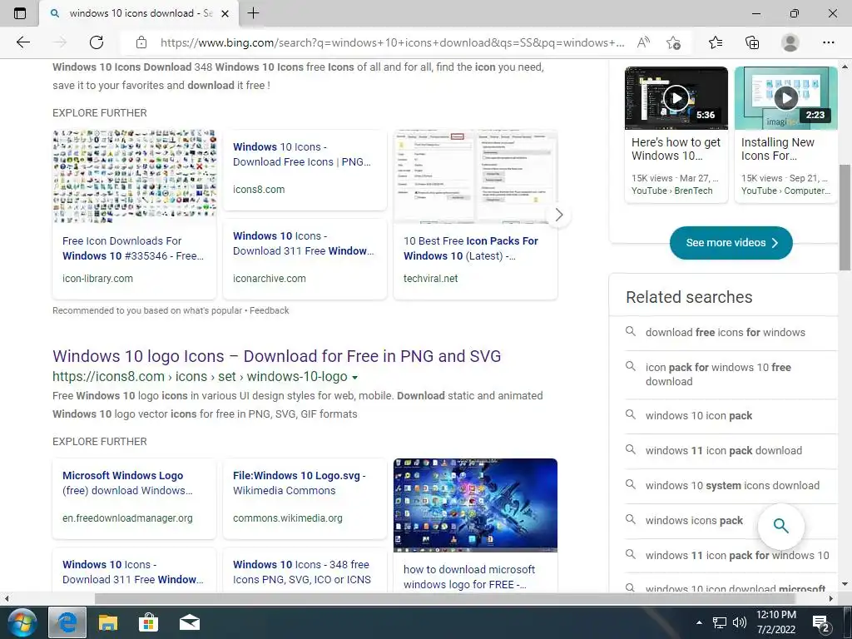852x639 pixels.
Task: Show next Explore Further cards arrow
Action: click(558, 215)
